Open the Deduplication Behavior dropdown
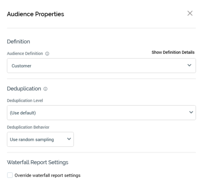 pyautogui.click(x=40, y=140)
